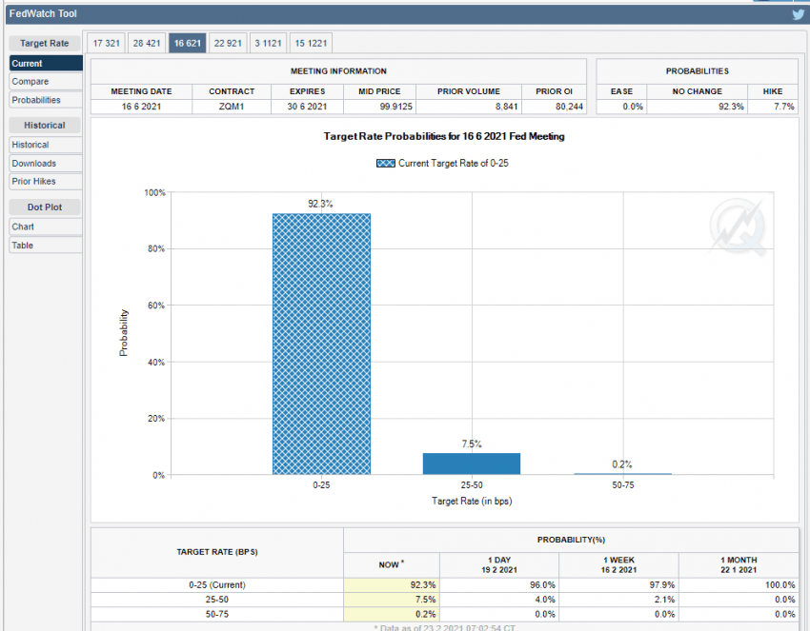
Task: Click the 7.7% hike probability value
Action: pos(784,107)
